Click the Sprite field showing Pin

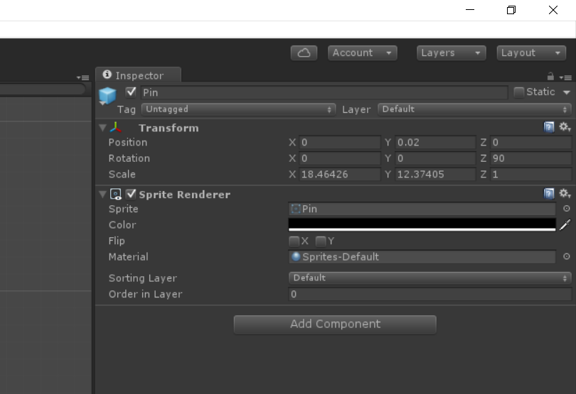tap(422, 209)
